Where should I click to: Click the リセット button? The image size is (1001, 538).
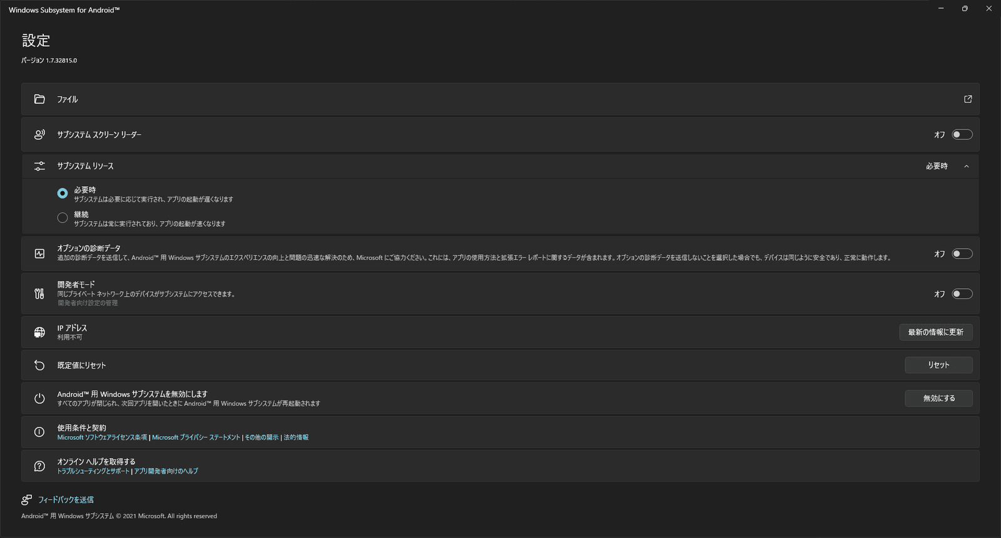point(938,365)
